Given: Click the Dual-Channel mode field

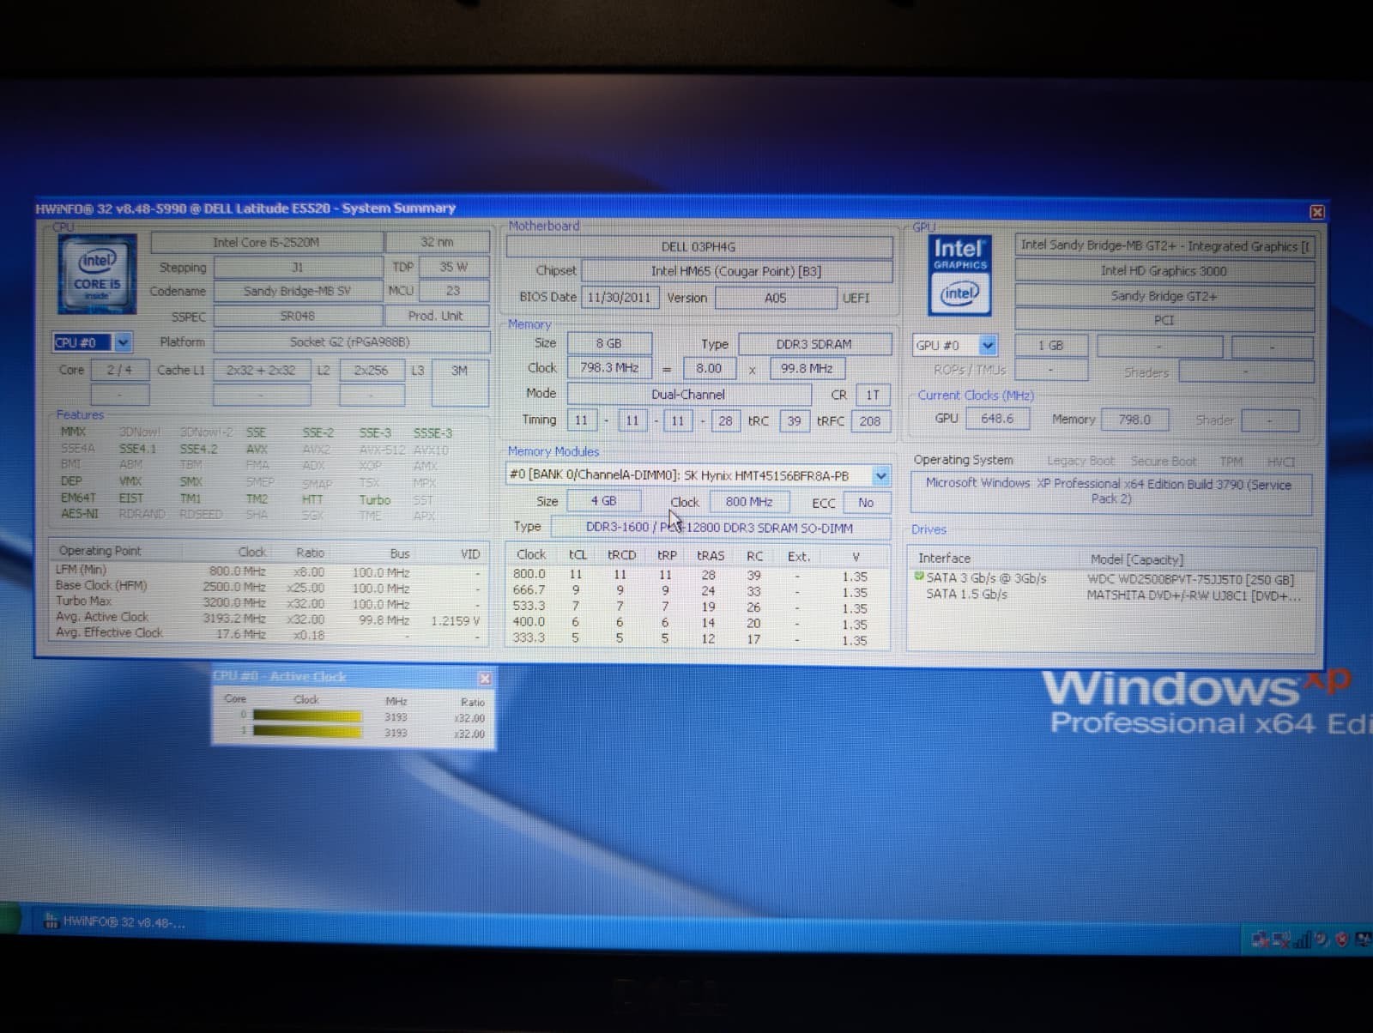Looking at the screenshot, I should coord(688,395).
